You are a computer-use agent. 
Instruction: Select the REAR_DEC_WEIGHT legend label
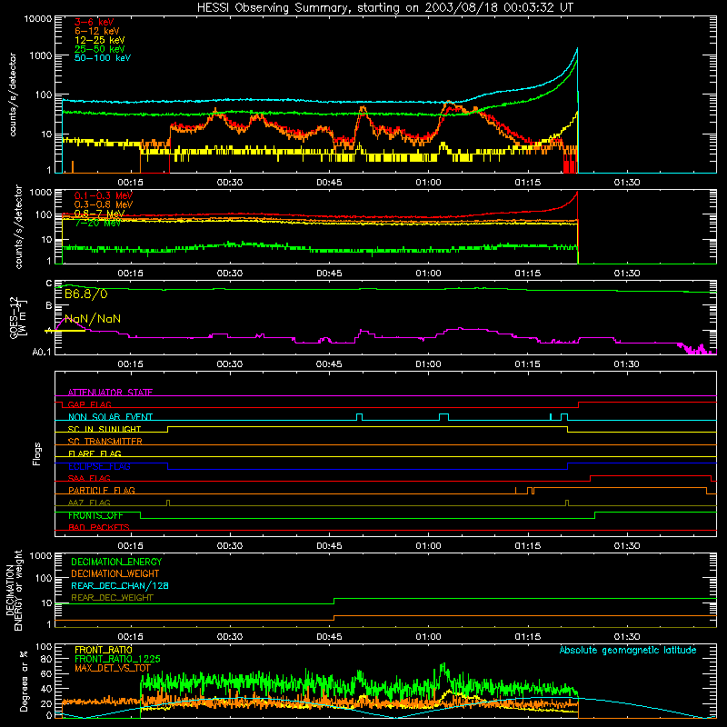click(112, 598)
